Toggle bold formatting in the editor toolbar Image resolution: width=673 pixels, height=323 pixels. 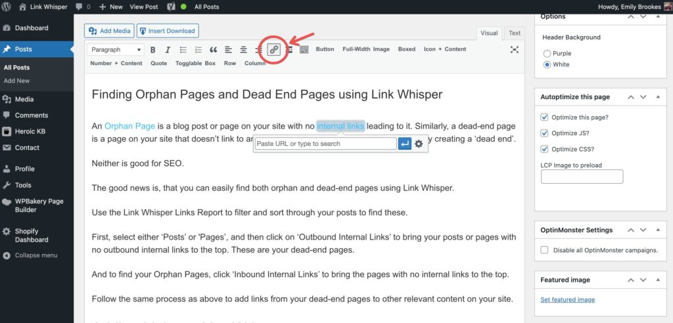[x=152, y=50]
